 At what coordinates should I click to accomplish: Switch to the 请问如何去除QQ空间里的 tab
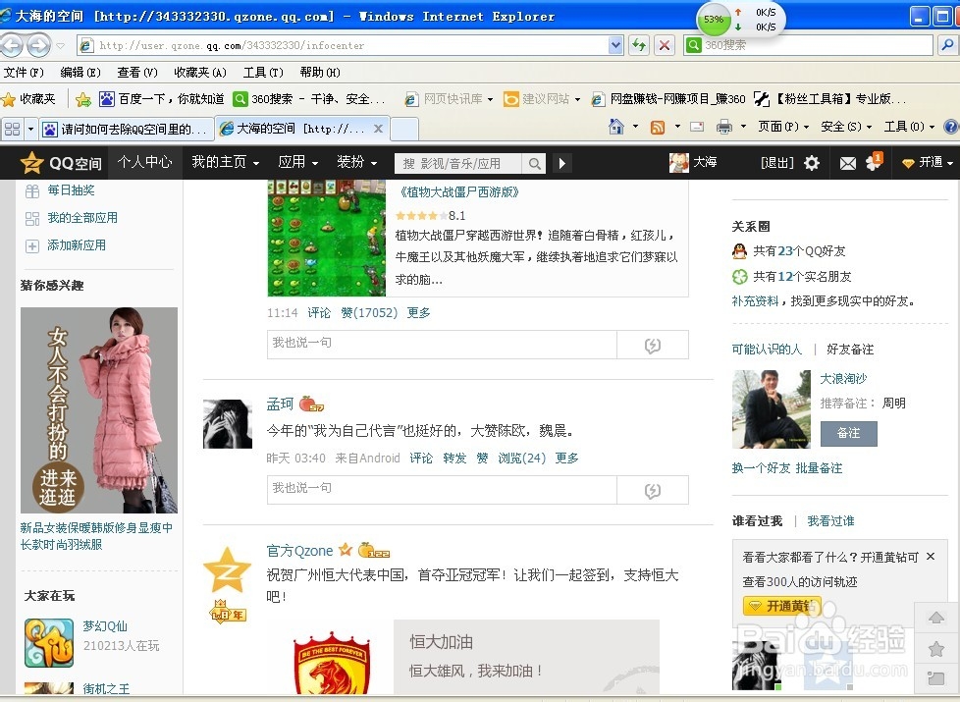(x=126, y=129)
